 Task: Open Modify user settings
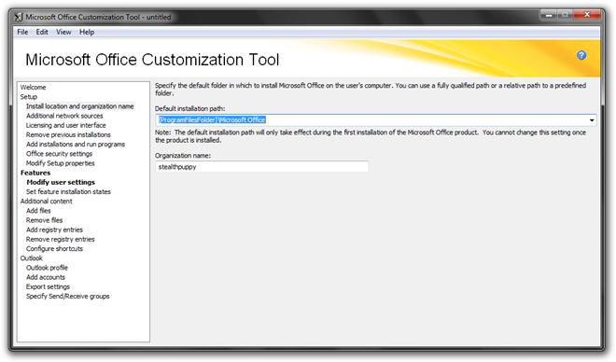(x=61, y=182)
